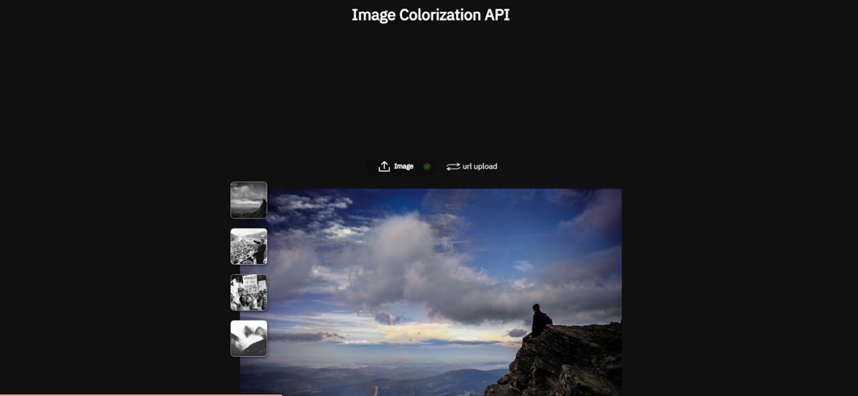858x396 pixels.
Task: Click the upload arrow inside the Image button
Action: click(384, 166)
